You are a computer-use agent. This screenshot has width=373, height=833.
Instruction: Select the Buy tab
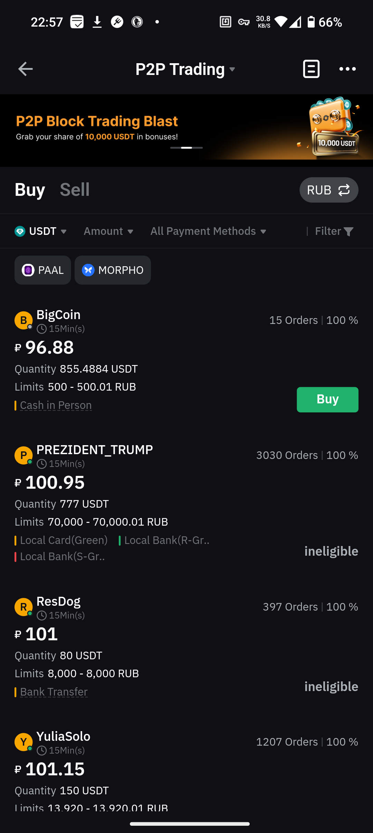[x=30, y=190]
